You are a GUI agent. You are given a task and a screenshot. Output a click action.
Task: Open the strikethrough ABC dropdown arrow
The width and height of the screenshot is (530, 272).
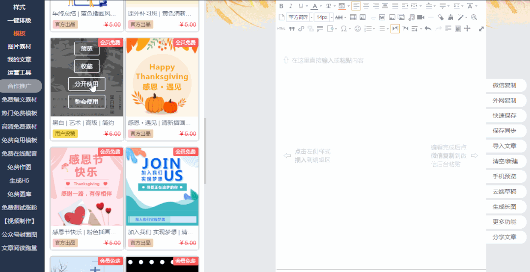point(345,17)
